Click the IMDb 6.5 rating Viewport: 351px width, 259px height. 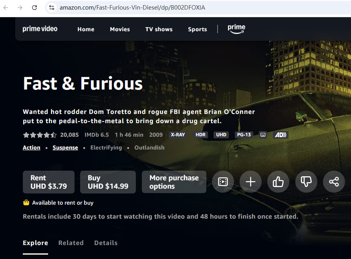pyautogui.click(x=97, y=135)
